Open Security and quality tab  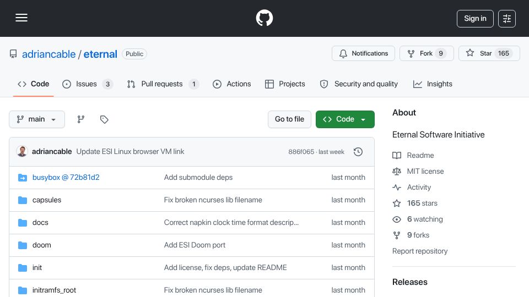359,84
